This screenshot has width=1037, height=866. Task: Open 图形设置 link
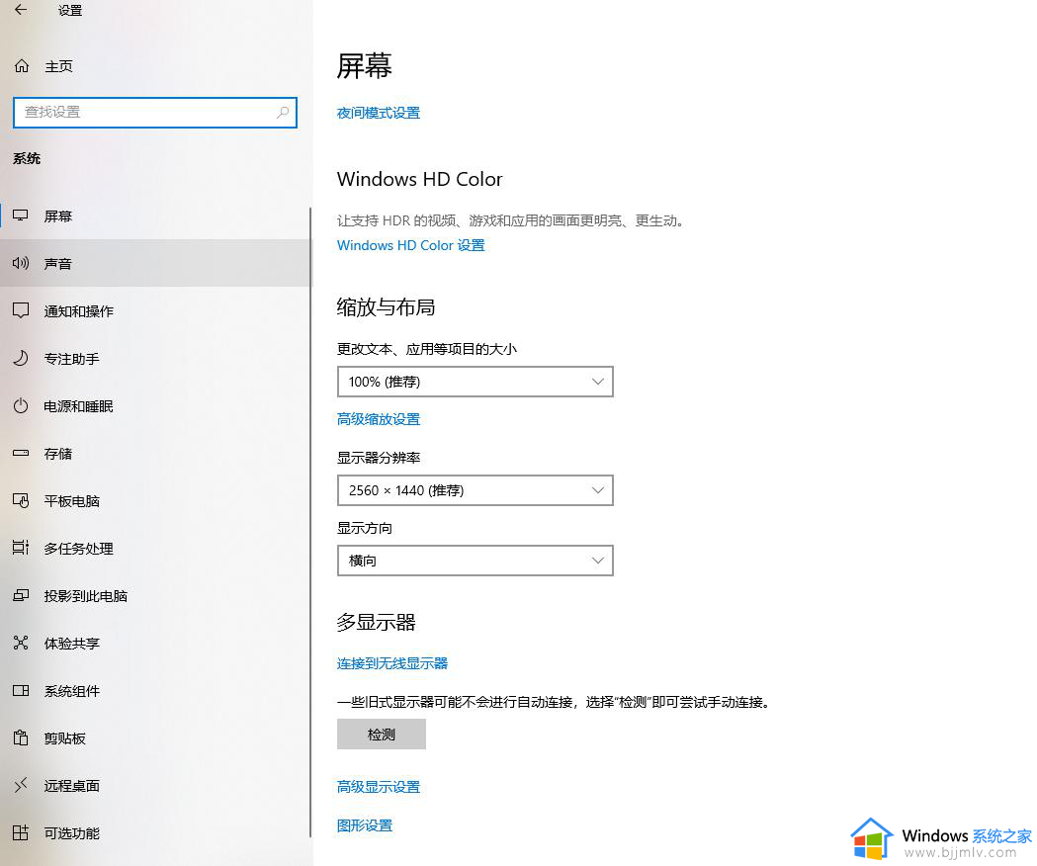coord(365,825)
